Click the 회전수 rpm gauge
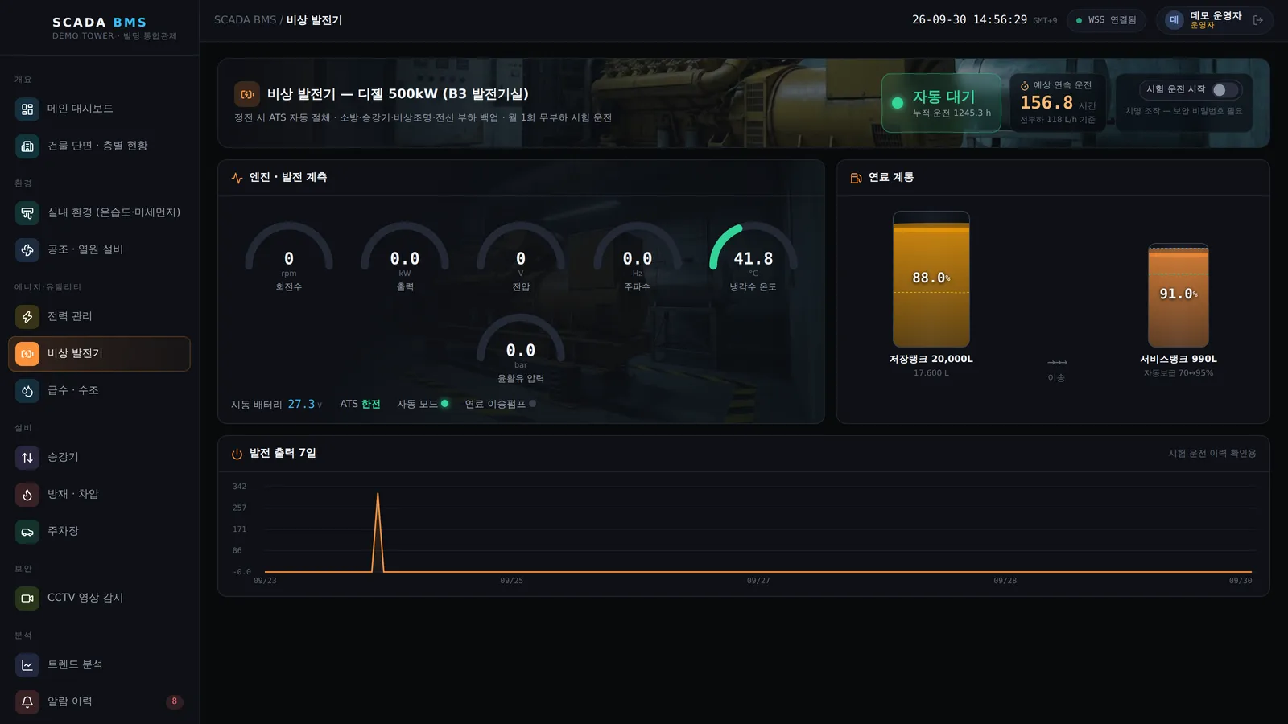Viewport: 1288px width, 724px height. (x=289, y=257)
